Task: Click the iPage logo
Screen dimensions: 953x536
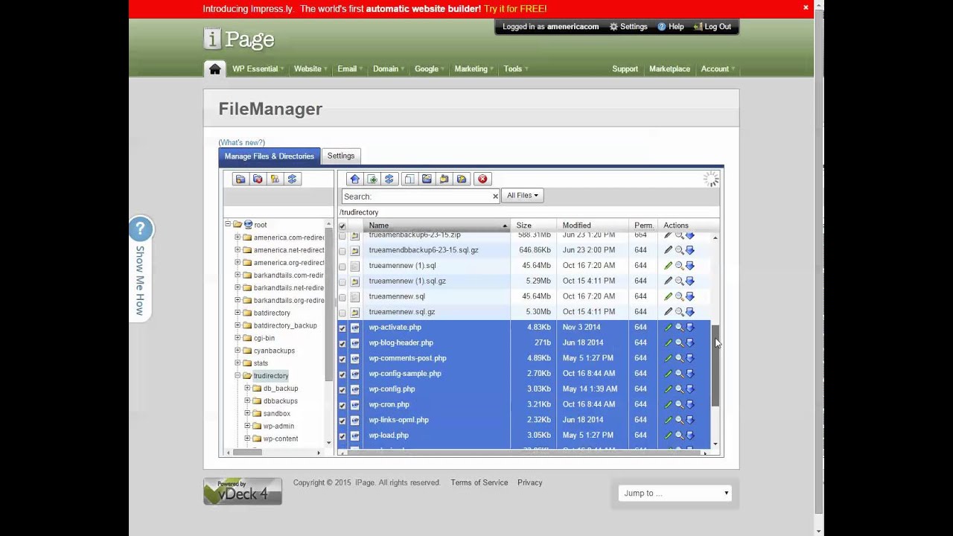Action: pyautogui.click(x=239, y=39)
